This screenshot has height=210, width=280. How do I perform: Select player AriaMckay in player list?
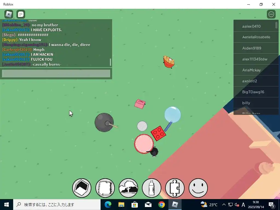256,70
